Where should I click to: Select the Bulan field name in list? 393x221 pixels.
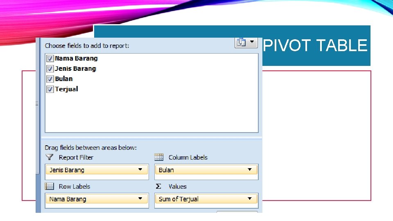pyautogui.click(x=64, y=79)
